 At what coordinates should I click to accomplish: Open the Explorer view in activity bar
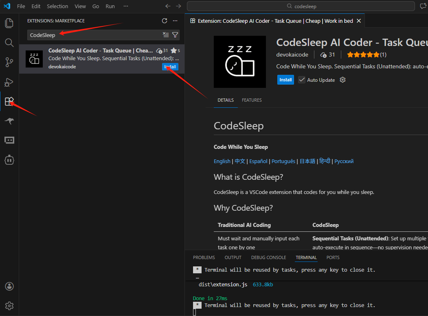[9, 23]
